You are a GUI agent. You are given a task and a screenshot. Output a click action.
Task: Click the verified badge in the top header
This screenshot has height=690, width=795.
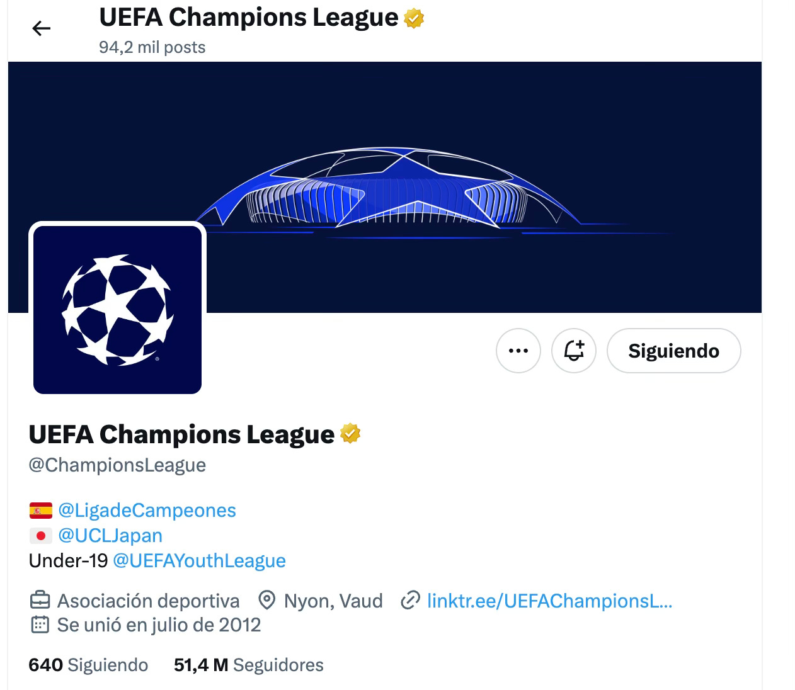414,18
